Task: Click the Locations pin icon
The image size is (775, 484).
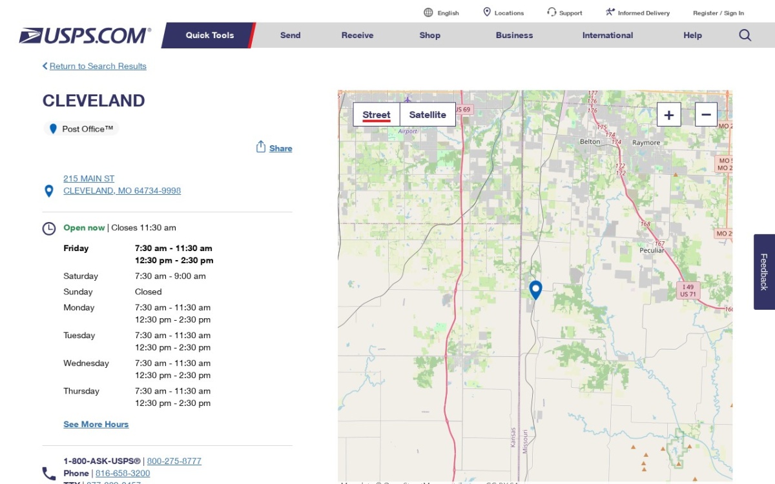Action: [487, 12]
